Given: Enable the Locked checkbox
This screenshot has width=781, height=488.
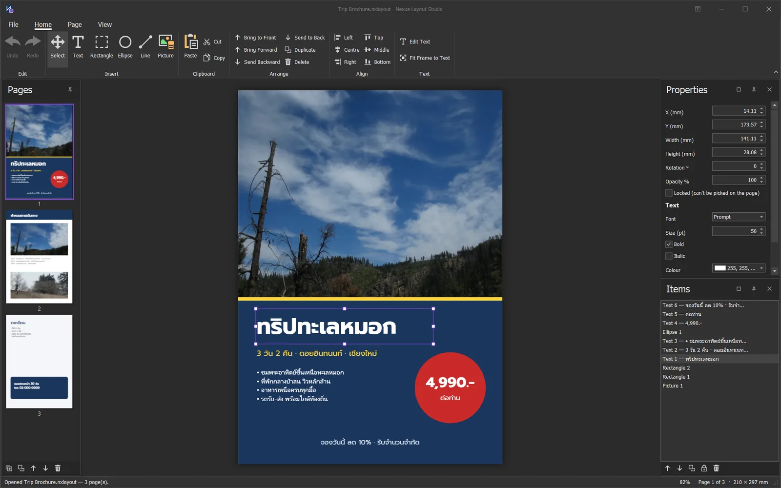Looking at the screenshot, I should [669, 193].
